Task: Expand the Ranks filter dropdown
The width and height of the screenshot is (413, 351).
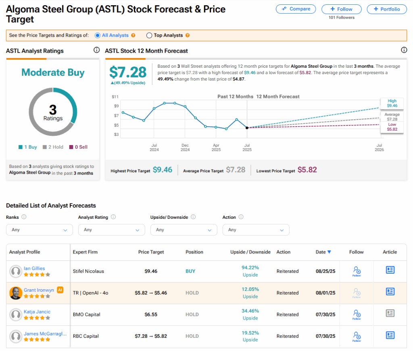Action: (x=40, y=230)
